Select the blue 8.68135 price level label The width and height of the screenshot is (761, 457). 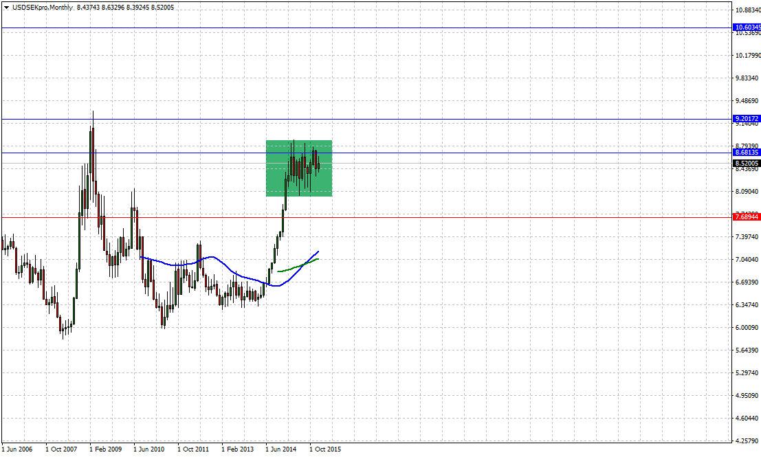pos(747,153)
